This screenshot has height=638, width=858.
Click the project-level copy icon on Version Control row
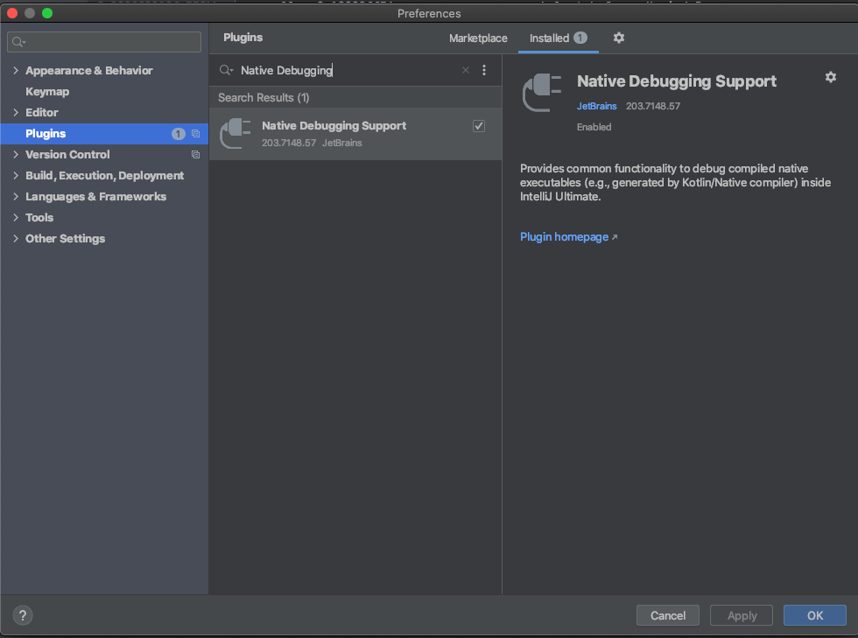click(x=195, y=155)
